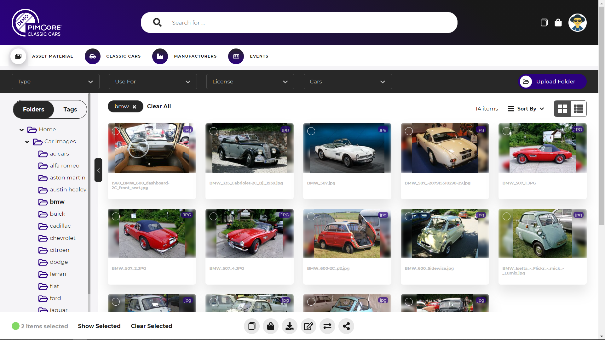Click the relocate arrows icon in bottom bar

327,326
